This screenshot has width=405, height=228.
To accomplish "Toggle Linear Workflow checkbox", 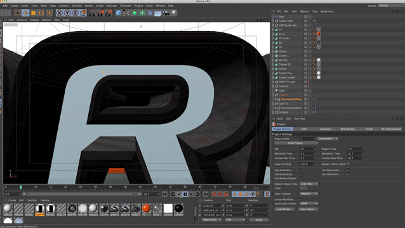I will 301,199.
